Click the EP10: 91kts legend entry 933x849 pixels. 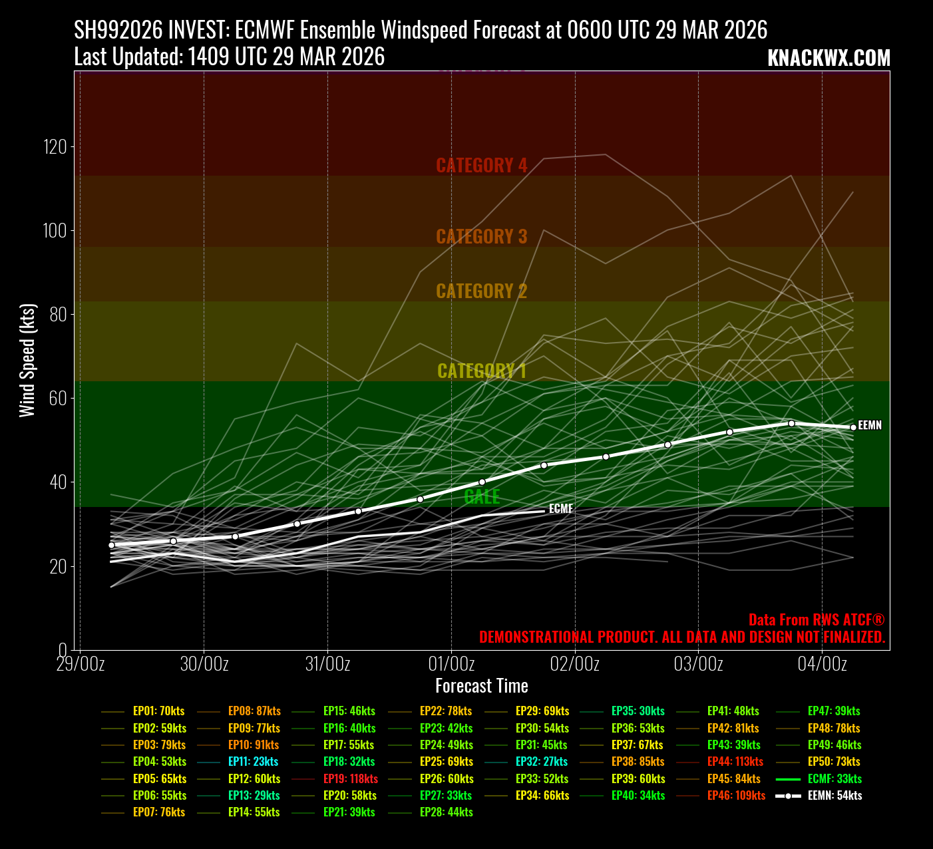tap(254, 745)
